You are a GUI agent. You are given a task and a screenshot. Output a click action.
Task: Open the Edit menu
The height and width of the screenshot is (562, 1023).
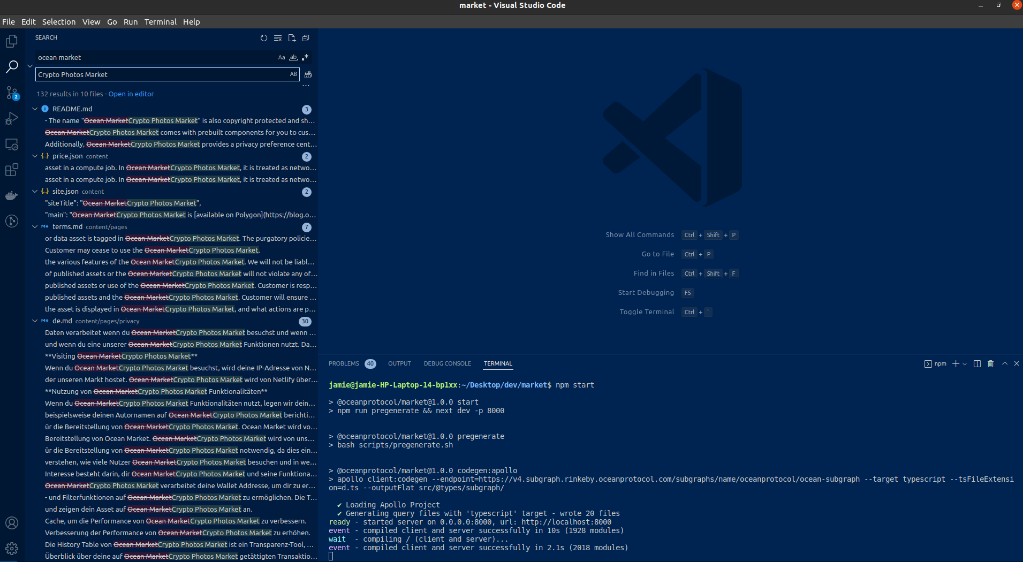(x=28, y=22)
